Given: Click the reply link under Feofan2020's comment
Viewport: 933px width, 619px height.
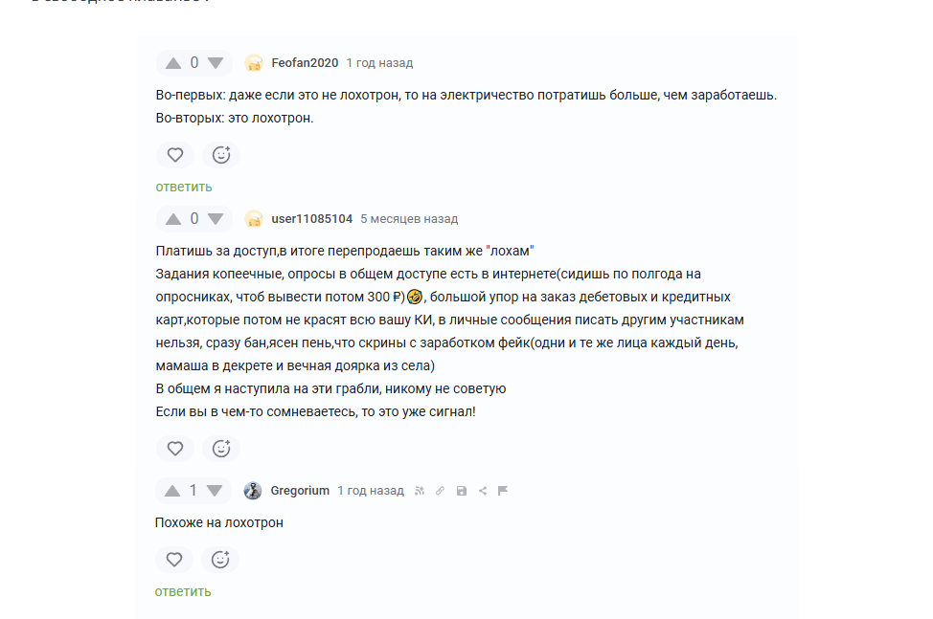Looking at the screenshot, I should click(184, 187).
